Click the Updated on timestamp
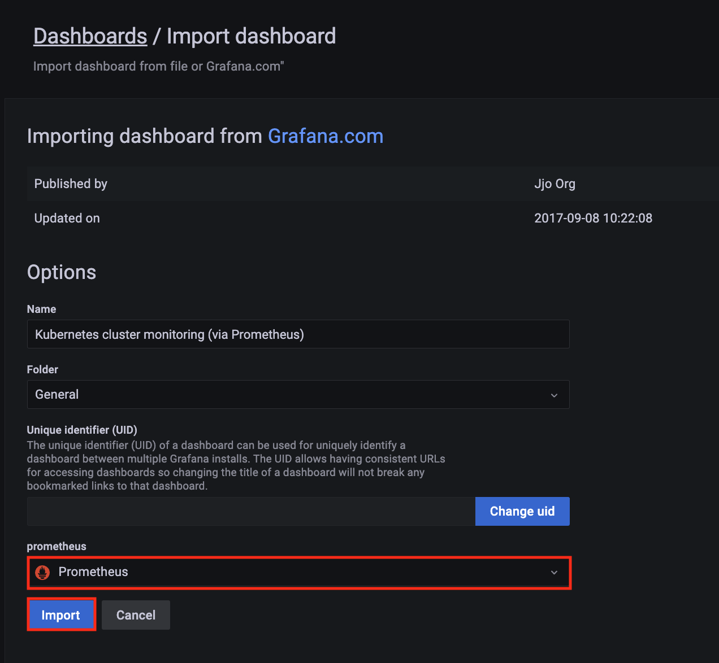 pos(593,218)
